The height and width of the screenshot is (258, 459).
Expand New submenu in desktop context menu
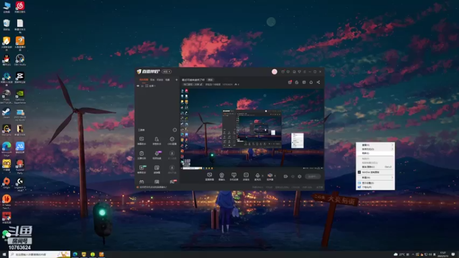point(375,178)
